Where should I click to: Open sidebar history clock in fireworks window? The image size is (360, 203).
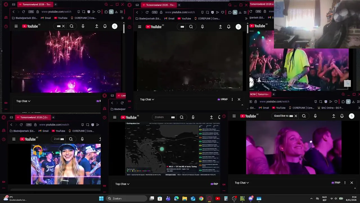tap(6, 27)
